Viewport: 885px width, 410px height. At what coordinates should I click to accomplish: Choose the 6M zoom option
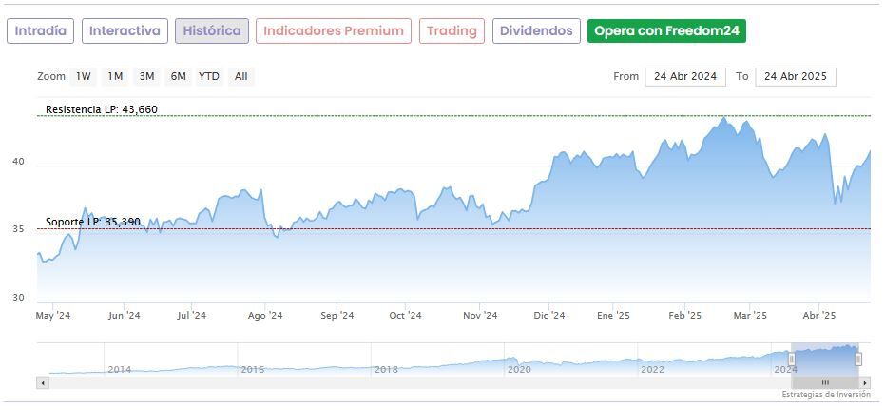pos(178,76)
